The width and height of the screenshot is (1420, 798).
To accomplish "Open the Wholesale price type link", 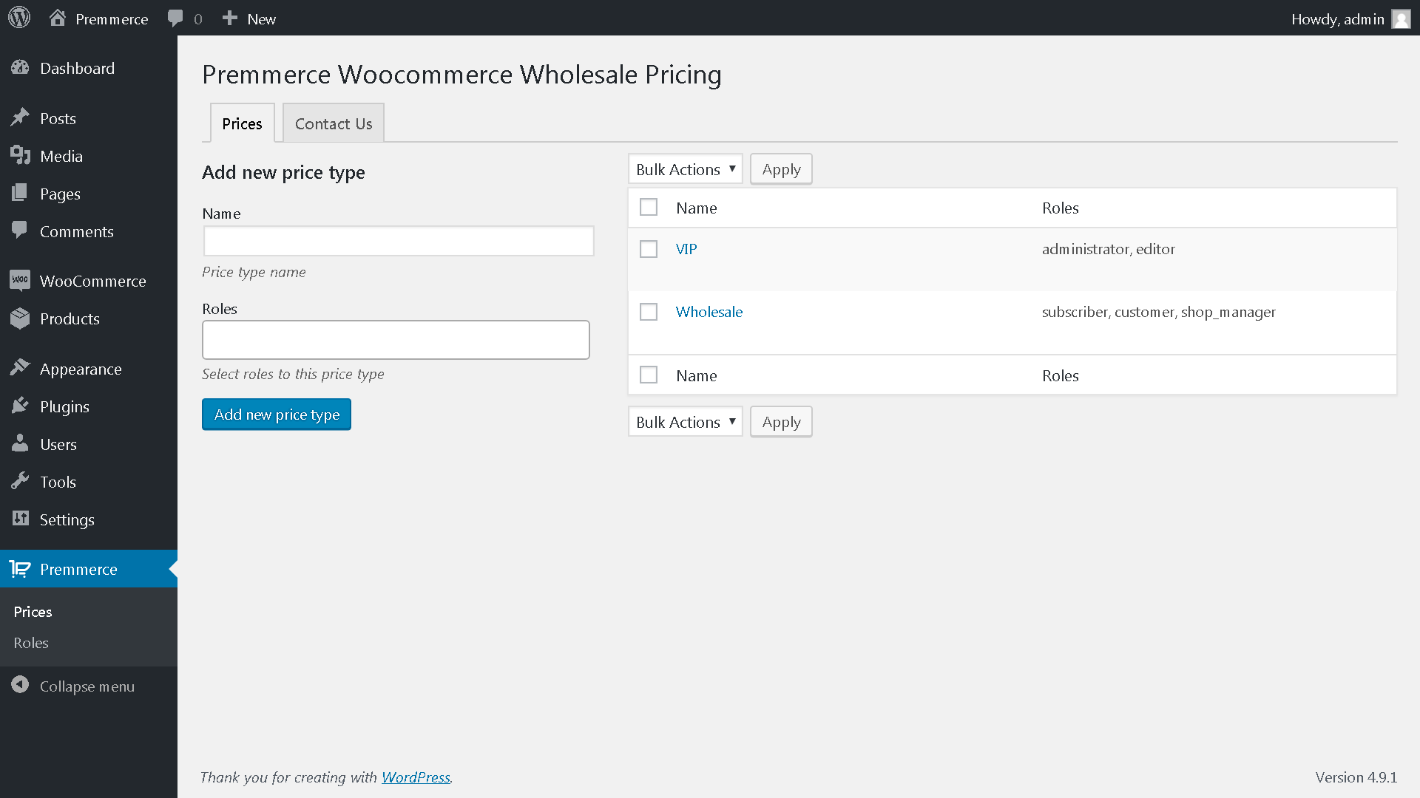I will pyautogui.click(x=709, y=312).
